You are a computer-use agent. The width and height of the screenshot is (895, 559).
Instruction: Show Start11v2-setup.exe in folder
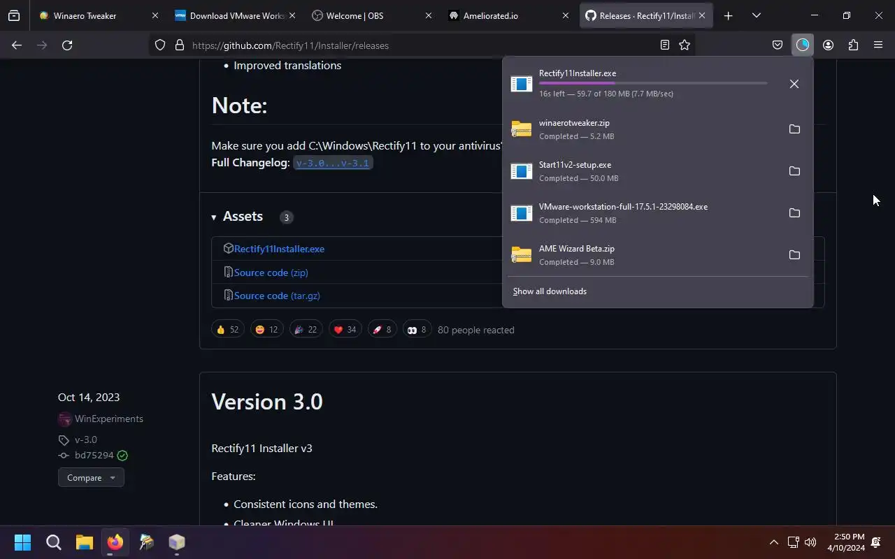click(x=794, y=171)
